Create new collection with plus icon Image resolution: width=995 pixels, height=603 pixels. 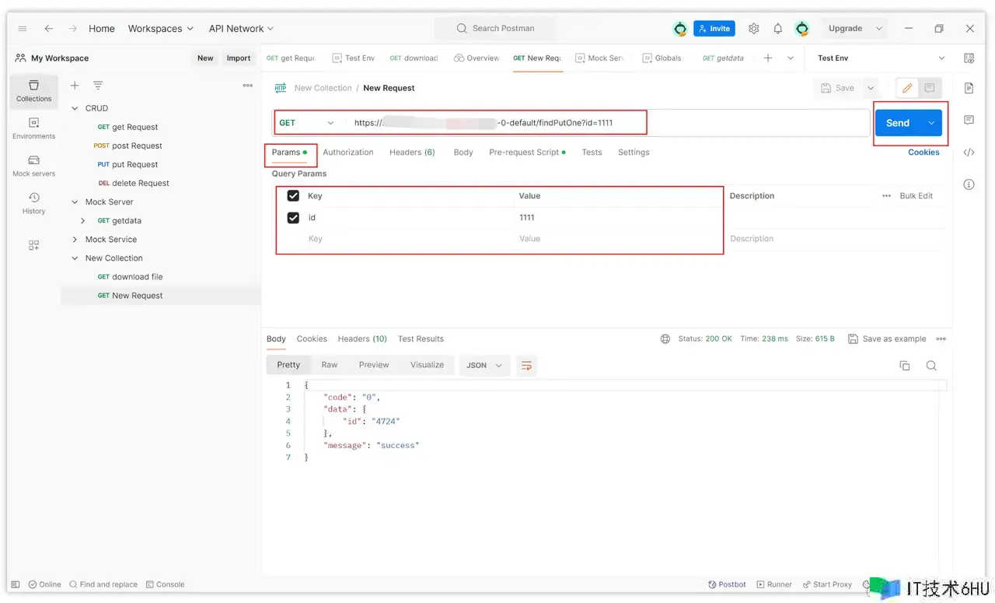click(75, 86)
